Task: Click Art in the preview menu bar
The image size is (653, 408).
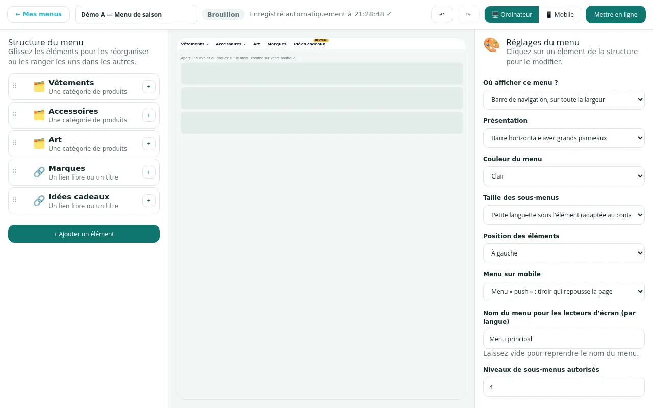Action: (256, 44)
